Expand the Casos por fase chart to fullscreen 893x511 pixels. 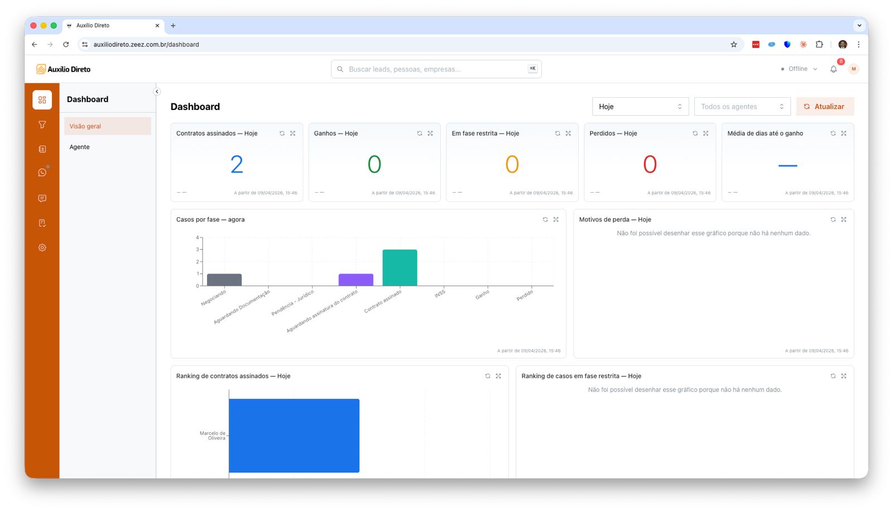[556, 219]
